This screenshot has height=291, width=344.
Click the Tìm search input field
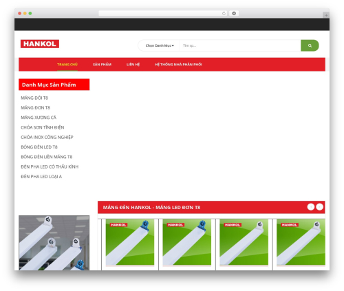pos(239,45)
